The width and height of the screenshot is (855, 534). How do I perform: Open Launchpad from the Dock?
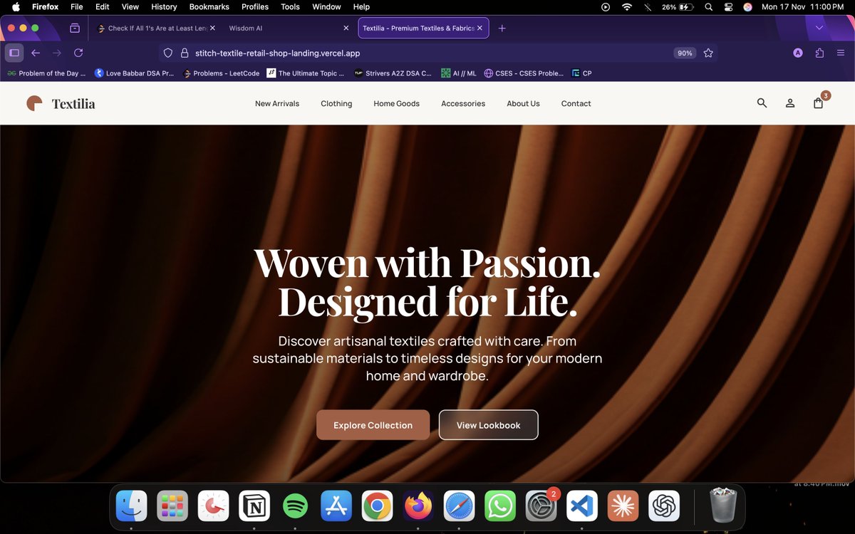click(x=172, y=506)
